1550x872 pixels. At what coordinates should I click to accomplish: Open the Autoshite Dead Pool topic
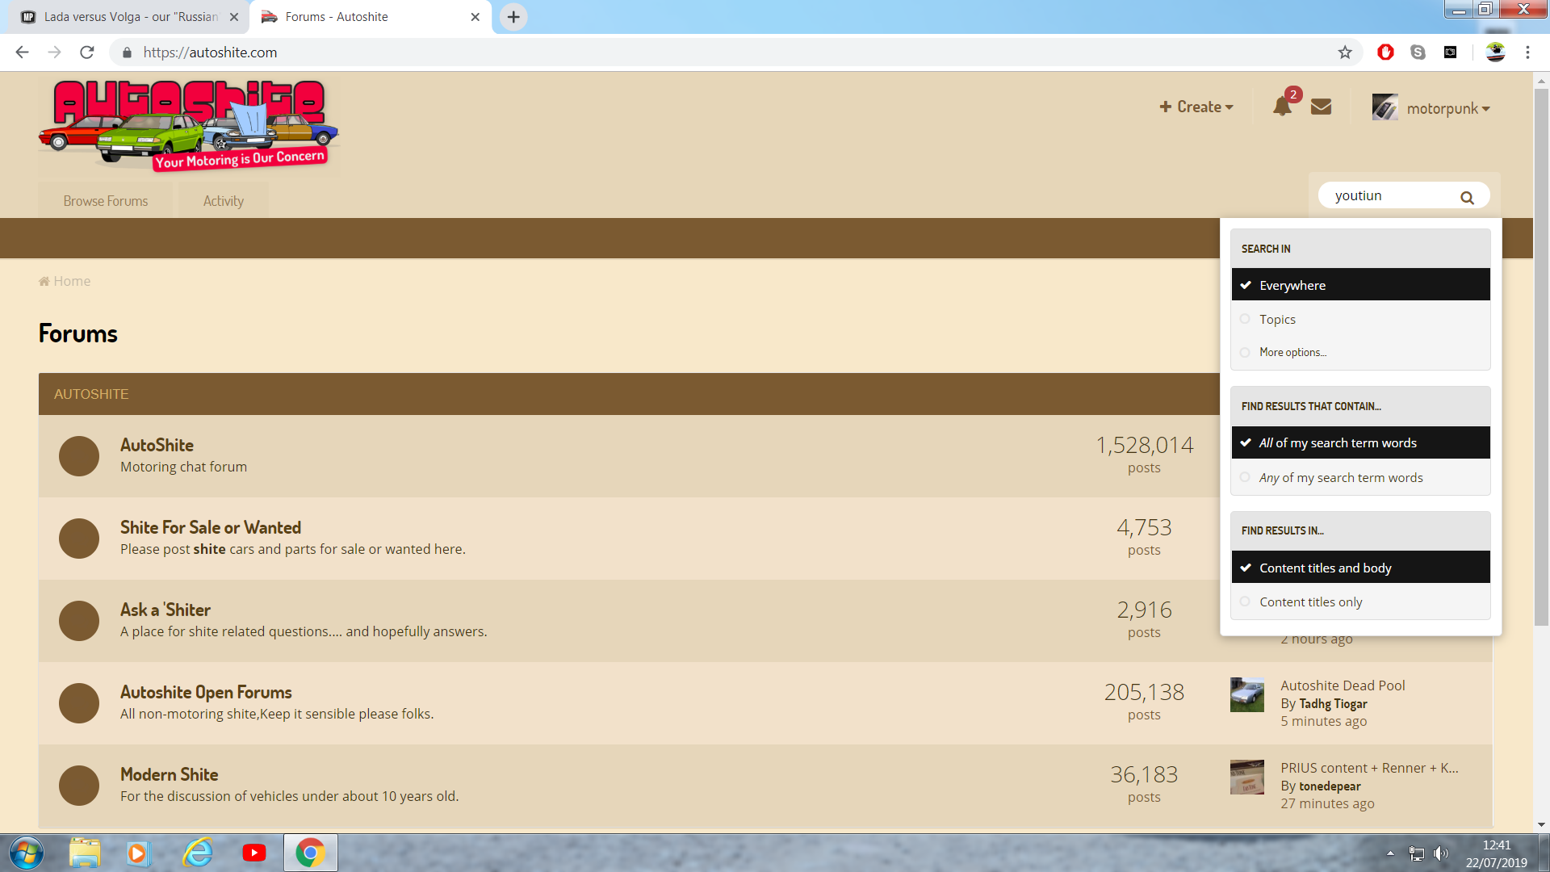pyautogui.click(x=1343, y=685)
